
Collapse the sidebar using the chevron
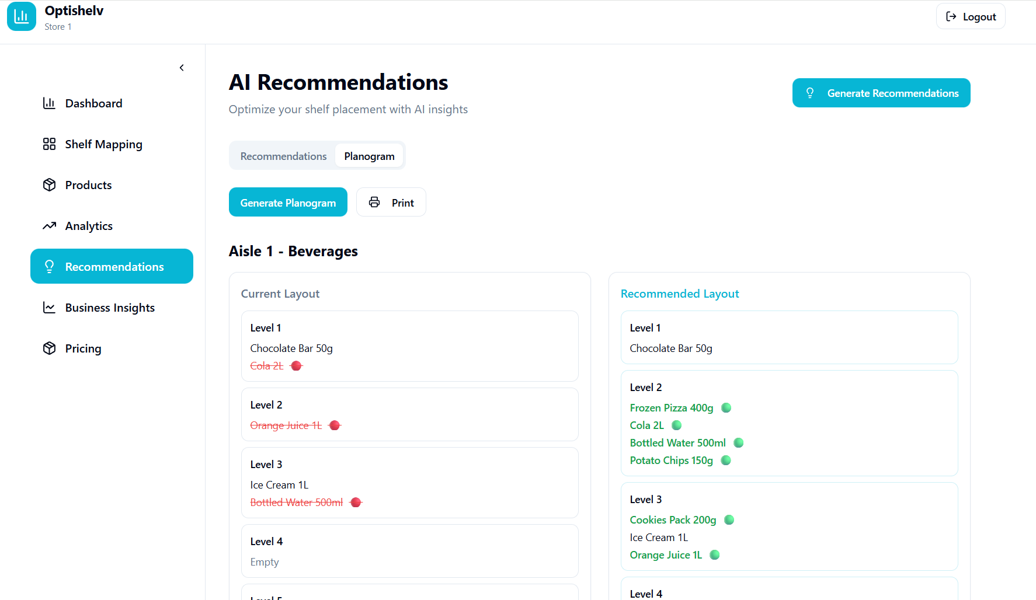[x=182, y=68]
